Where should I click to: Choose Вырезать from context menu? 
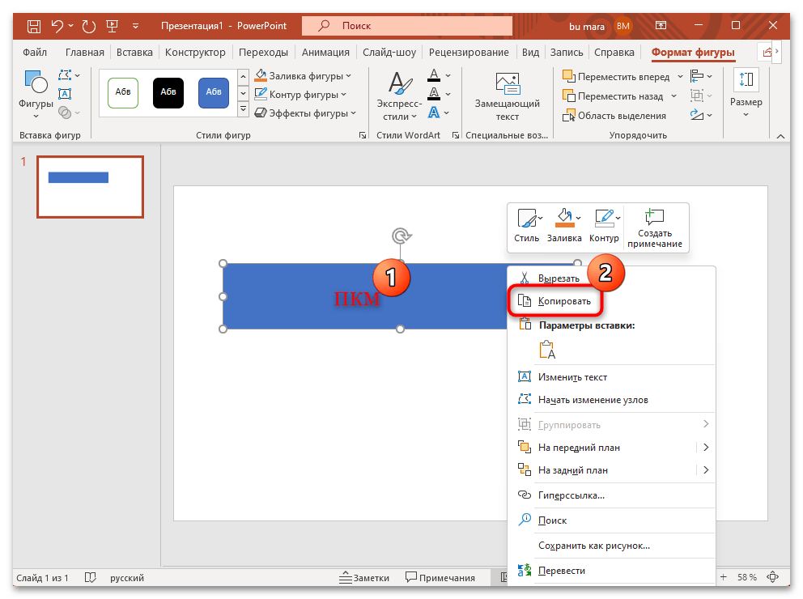(611, 278)
